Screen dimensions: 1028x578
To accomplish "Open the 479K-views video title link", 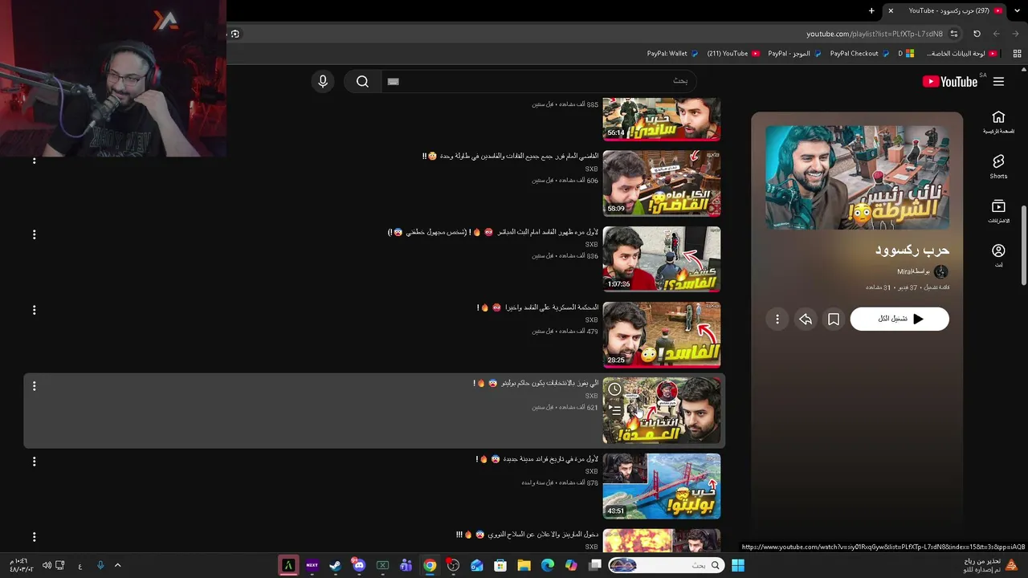I will click(537, 307).
